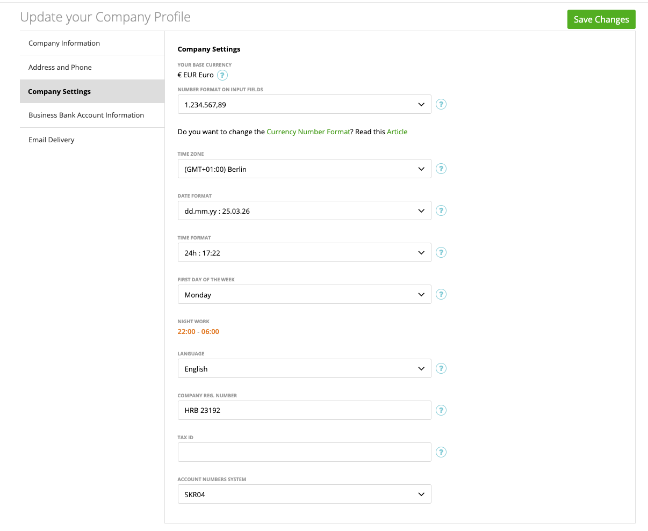648x531 pixels.
Task: Click help icon beside Company Reg. Number
Action: [x=441, y=410]
